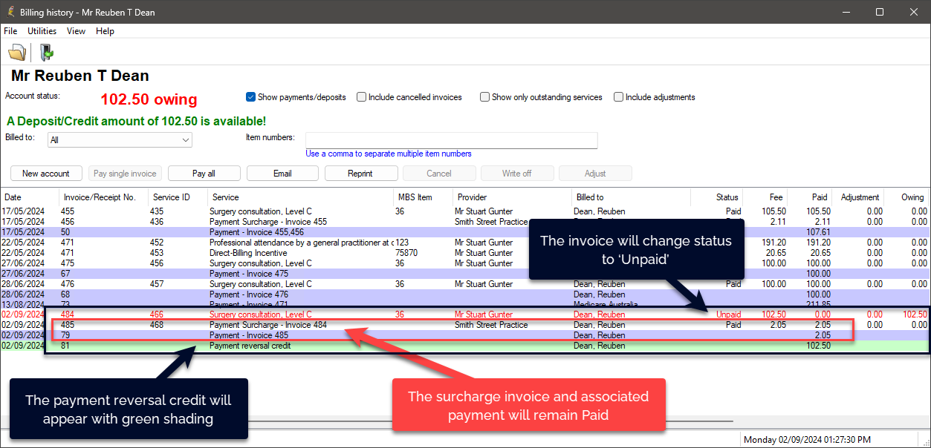Open the Help menu
This screenshot has width=931, height=448.
click(x=105, y=31)
